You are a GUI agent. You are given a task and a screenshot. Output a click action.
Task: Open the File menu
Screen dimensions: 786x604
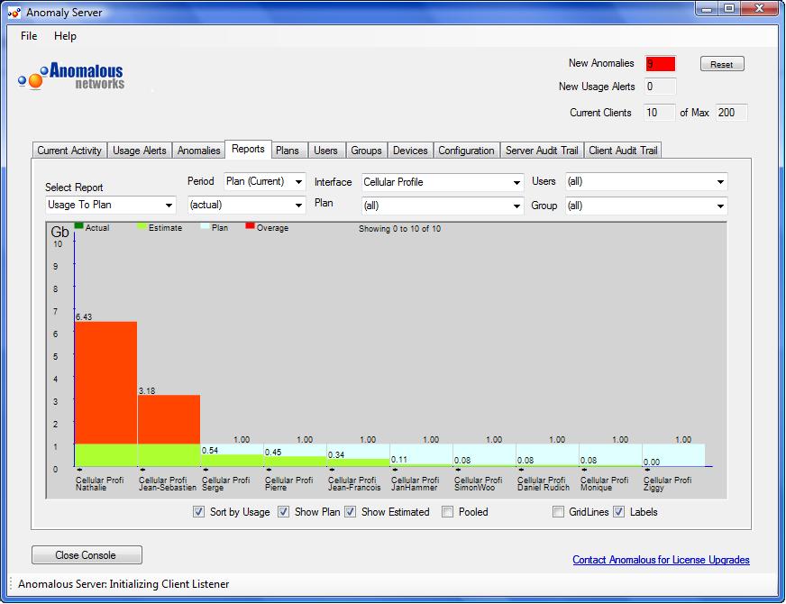pos(29,36)
